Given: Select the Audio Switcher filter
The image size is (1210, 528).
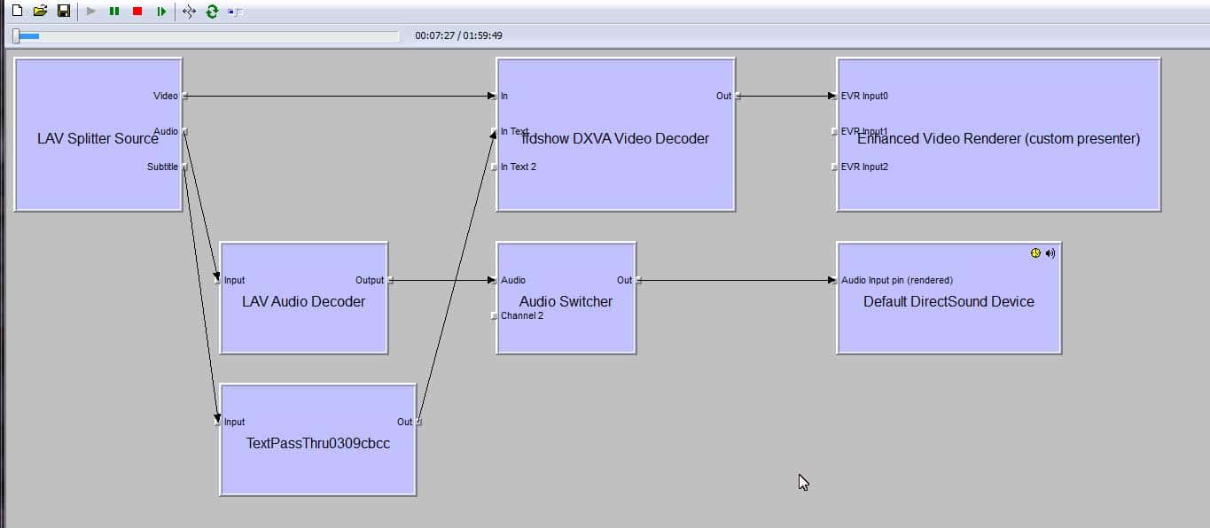Looking at the screenshot, I should pos(566,298).
